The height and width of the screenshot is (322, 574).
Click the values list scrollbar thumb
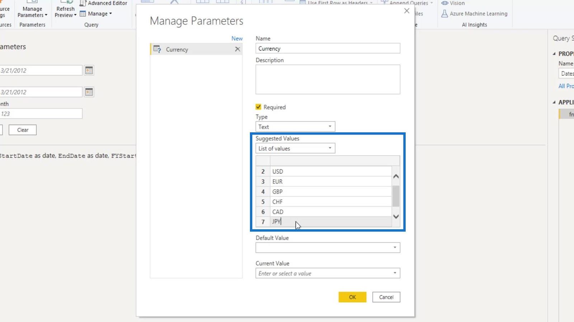tap(396, 196)
